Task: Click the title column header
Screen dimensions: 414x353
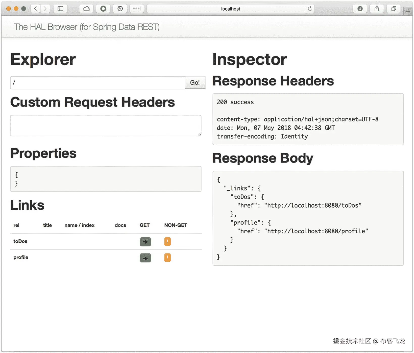Action: coord(47,225)
